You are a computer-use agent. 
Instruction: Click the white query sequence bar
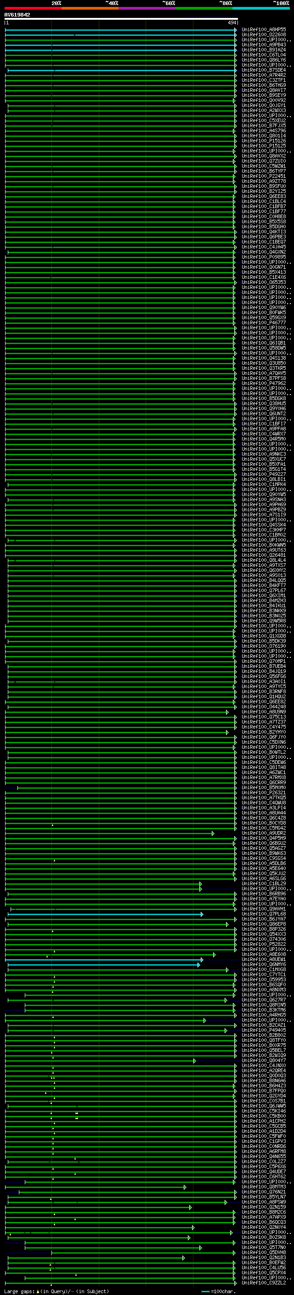pos(121,19)
